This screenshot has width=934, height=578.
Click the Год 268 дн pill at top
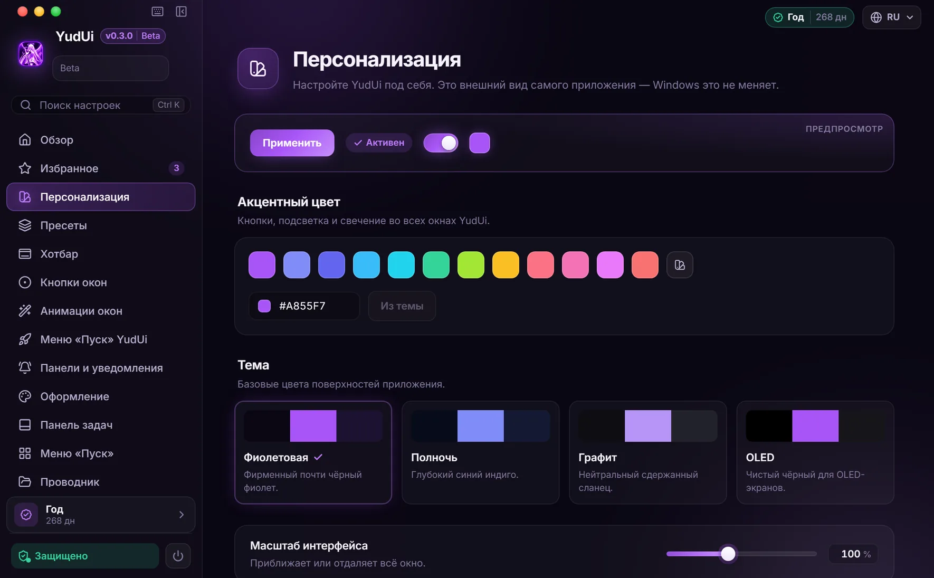click(x=809, y=17)
